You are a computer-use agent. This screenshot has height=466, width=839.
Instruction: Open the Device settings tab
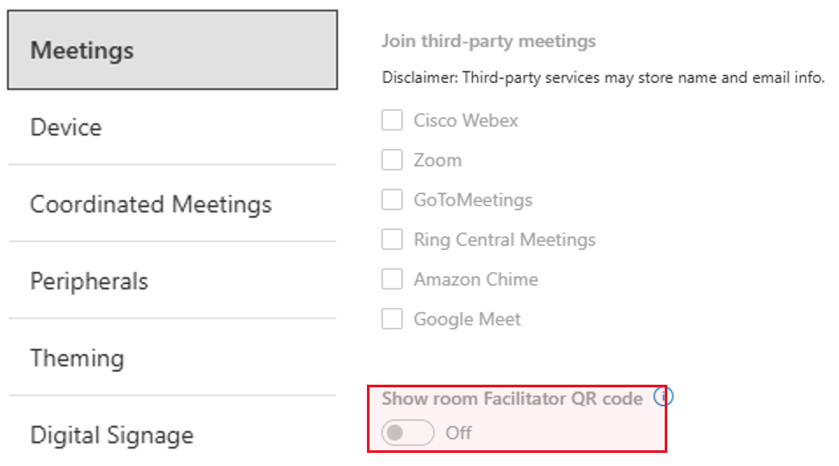(x=172, y=128)
